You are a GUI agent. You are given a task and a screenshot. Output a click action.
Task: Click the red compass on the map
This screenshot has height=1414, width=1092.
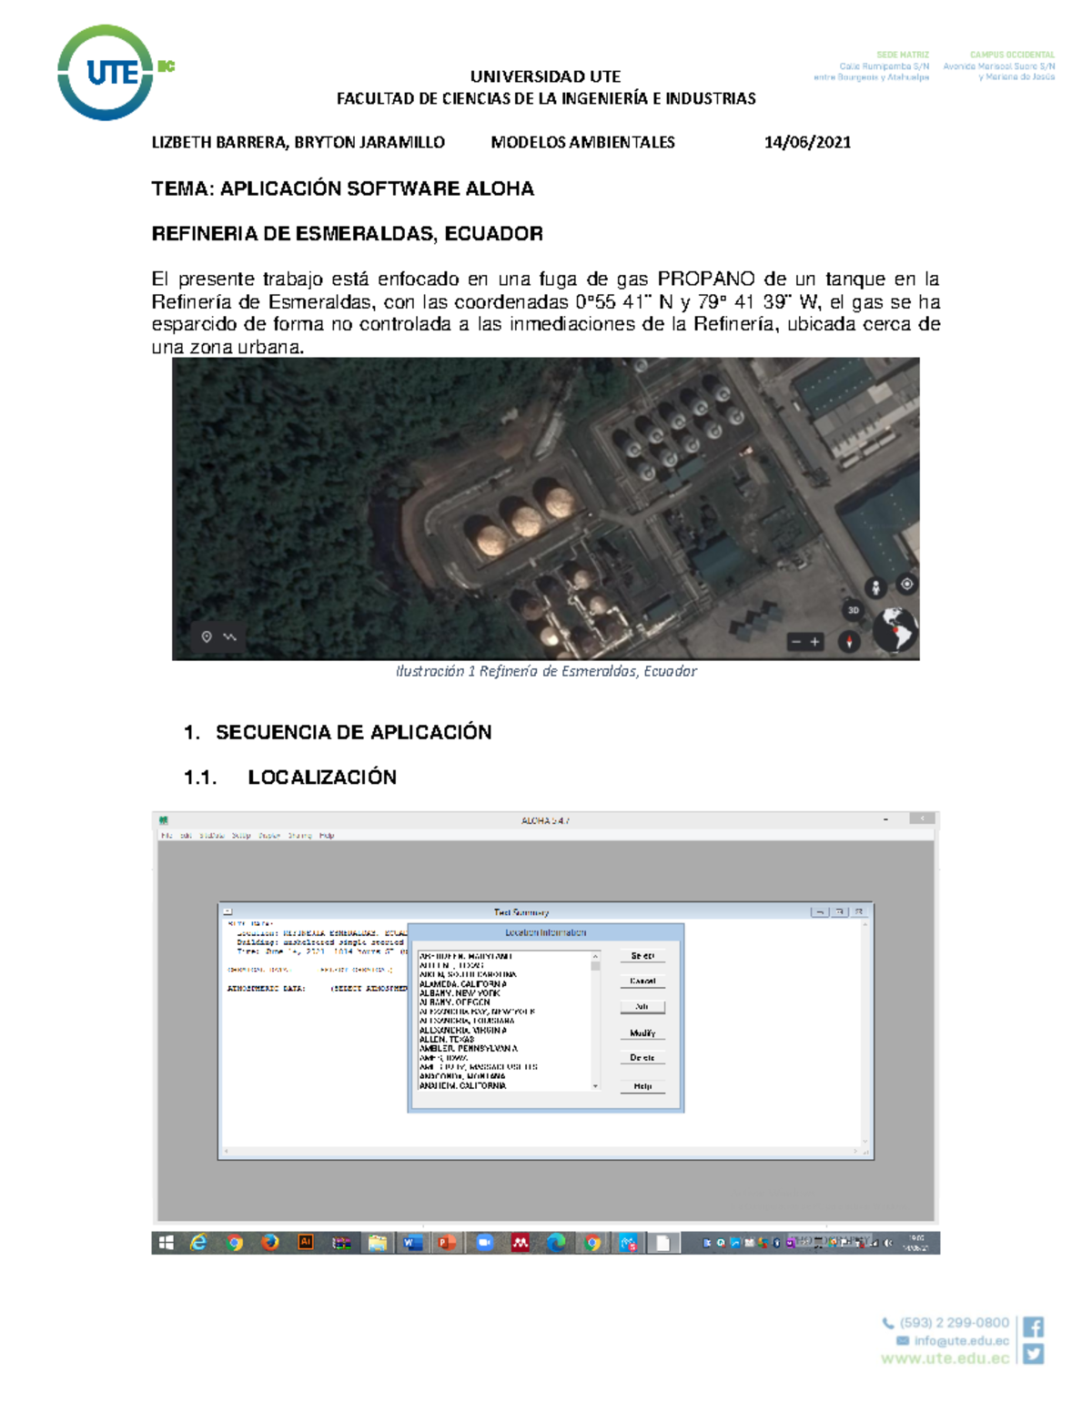coord(849,642)
